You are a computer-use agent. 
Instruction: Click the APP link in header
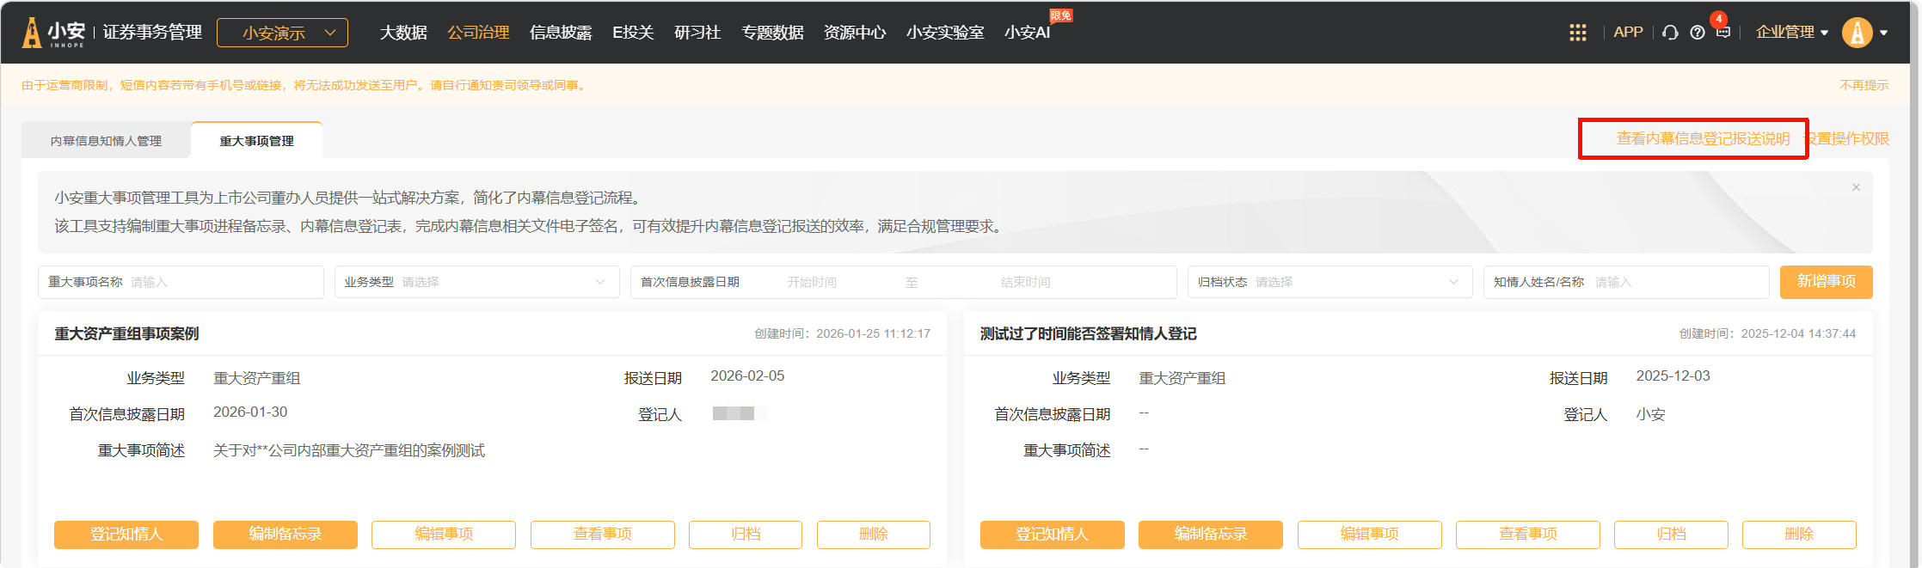(x=1628, y=33)
